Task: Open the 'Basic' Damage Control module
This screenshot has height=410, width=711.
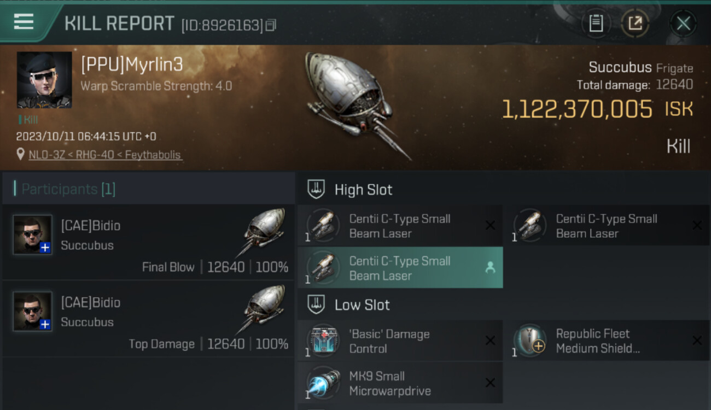Action: coord(389,341)
